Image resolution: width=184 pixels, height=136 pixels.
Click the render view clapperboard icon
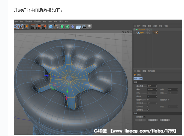point(33,27)
